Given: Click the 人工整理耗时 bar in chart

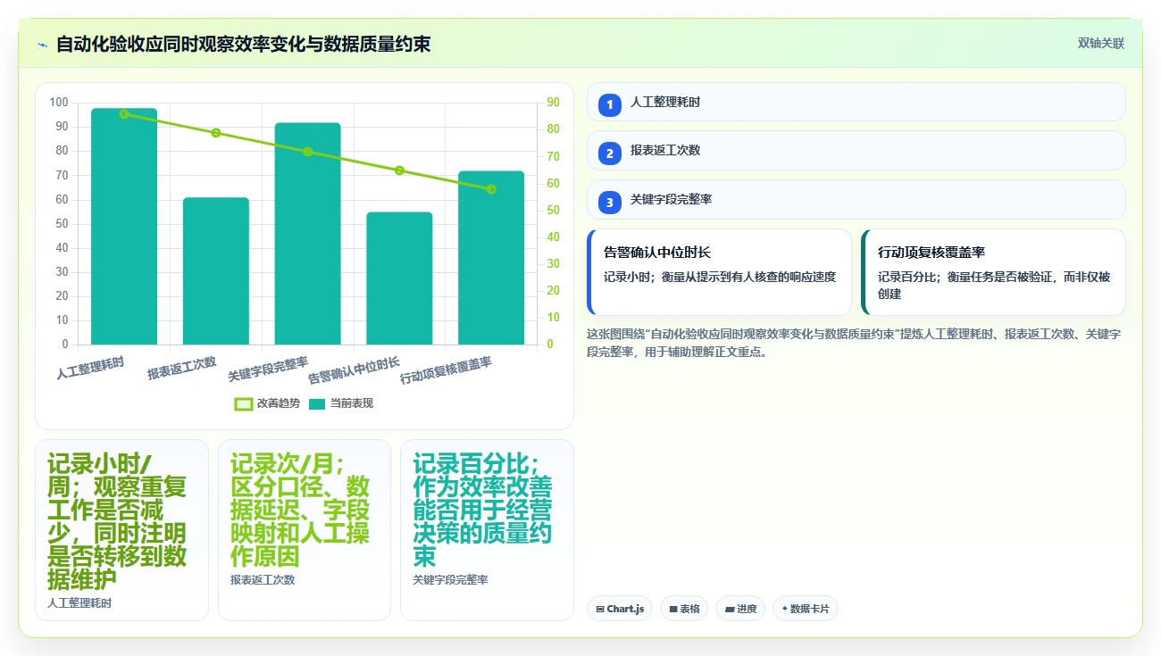Looking at the screenshot, I should click(x=124, y=227).
